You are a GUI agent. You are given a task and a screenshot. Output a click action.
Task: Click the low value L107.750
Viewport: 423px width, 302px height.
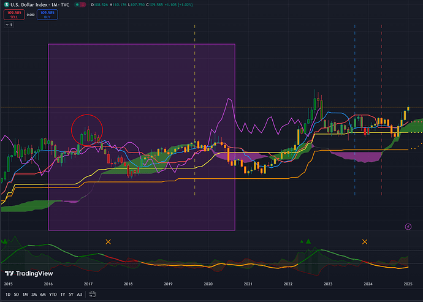tap(136, 4)
